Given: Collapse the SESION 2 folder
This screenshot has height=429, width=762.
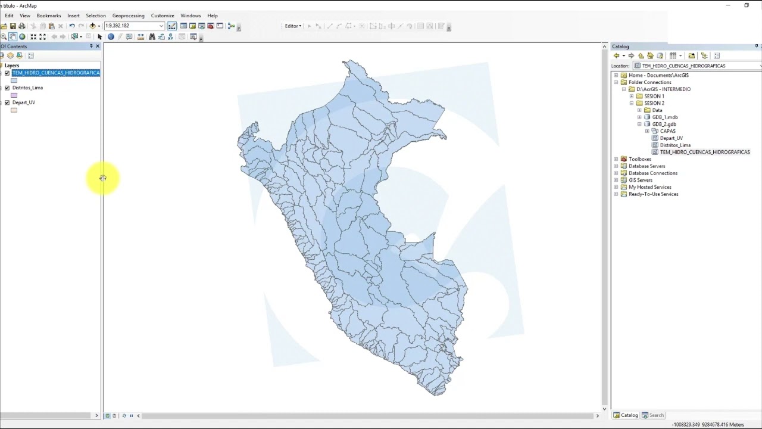Looking at the screenshot, I should pyautogui.click(x=632, y=103).
